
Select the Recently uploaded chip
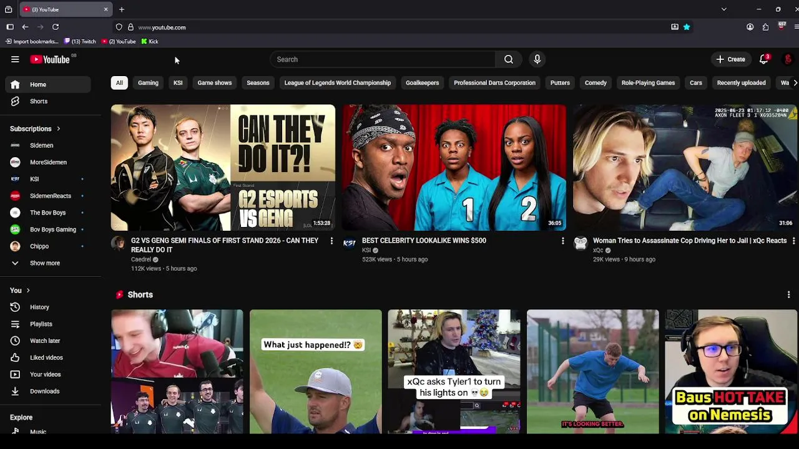point(741,83)
